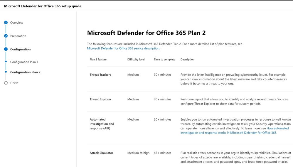This screenshot has width=293, height=167.
Task: Select the Configuration step label
Action: pos(20,49)
